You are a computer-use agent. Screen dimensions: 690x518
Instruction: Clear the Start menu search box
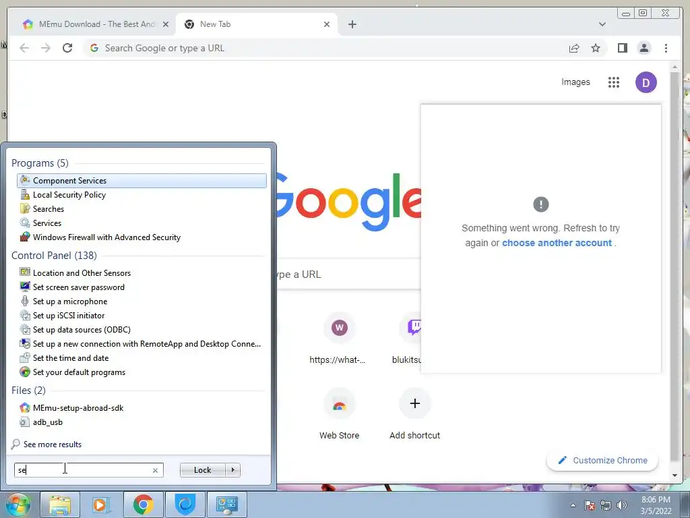pyautogui.click(x=156, y=470)
